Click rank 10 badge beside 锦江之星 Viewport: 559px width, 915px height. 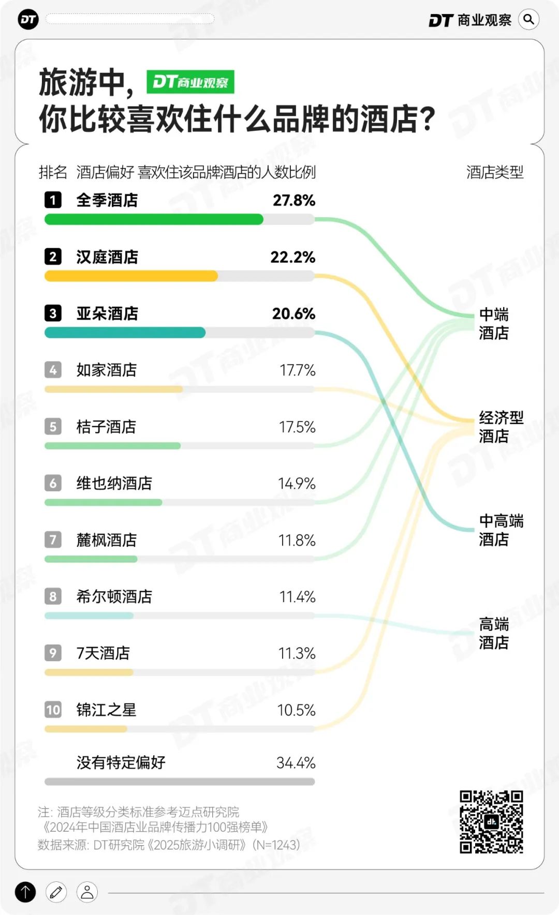(x=53, y=709)
